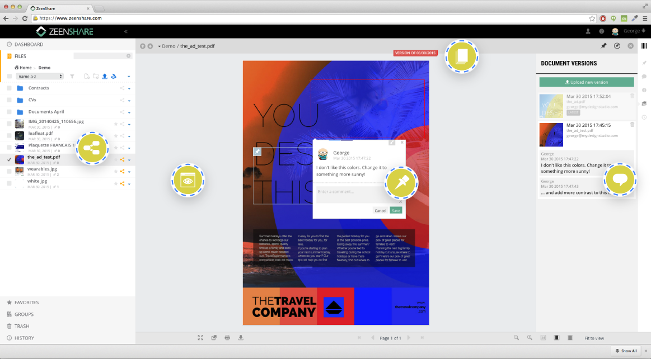
Task: Open the Favorites section
Action: [x=23, y=303]
